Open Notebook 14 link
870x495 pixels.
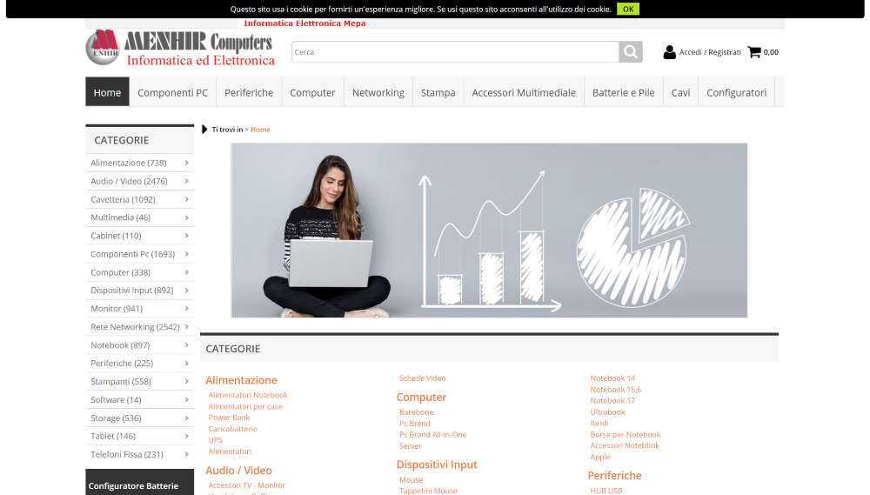pos(612,378)
